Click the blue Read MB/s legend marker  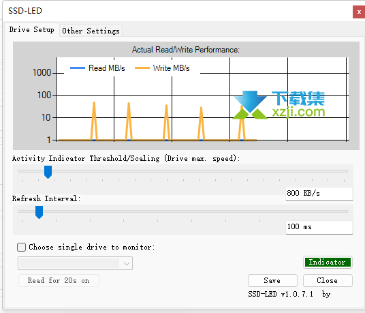coord(78,68)
